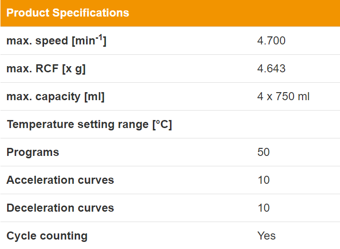The height and width of the screenshot is (249, 340).
Task: Click the Acceleration curves value 10
Action: [264, 180]
